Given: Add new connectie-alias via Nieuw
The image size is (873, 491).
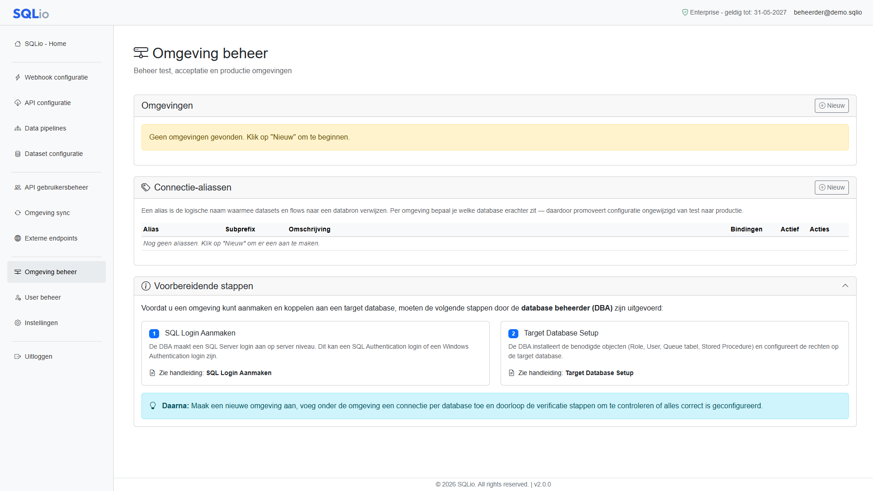Looking at the screenshot, I should (x=832, y=187).
